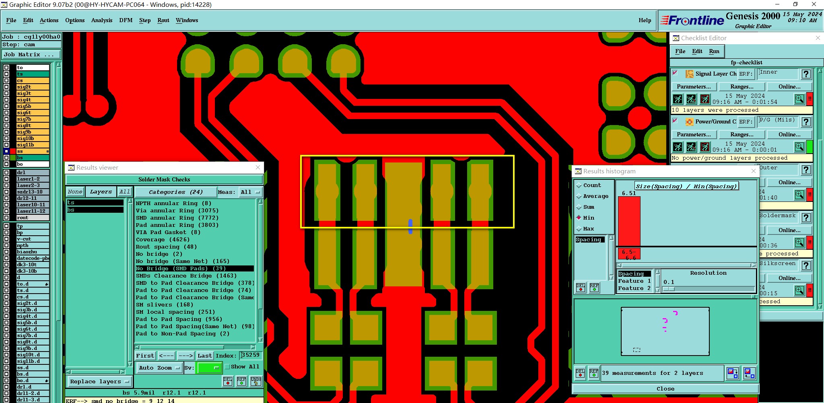Uncheck the Signal Layer Checks checkbox

tap(676, 73)
